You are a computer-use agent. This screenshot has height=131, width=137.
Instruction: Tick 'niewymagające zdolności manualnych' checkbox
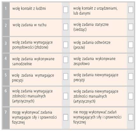[x=131, y=96]
